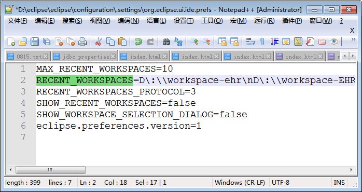
Task: Open the 运行(R) menu
Action: pos(264,21)
